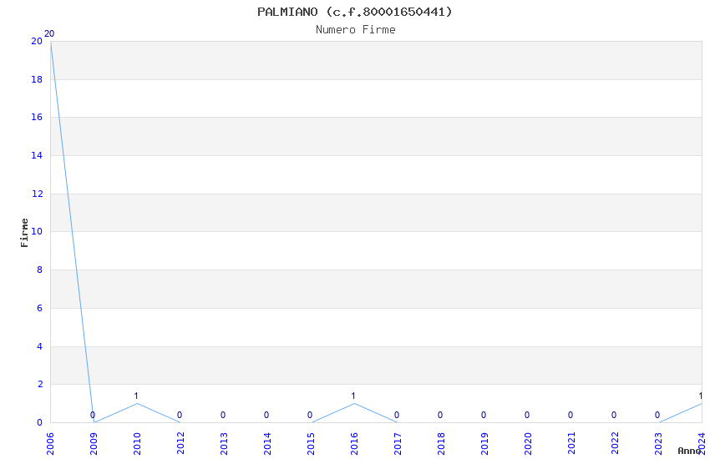Select the y-axis tick label 10

point(37,231)
